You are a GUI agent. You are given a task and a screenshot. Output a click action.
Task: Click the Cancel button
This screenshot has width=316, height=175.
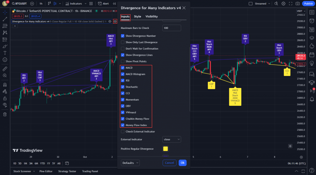coord(169,163)
